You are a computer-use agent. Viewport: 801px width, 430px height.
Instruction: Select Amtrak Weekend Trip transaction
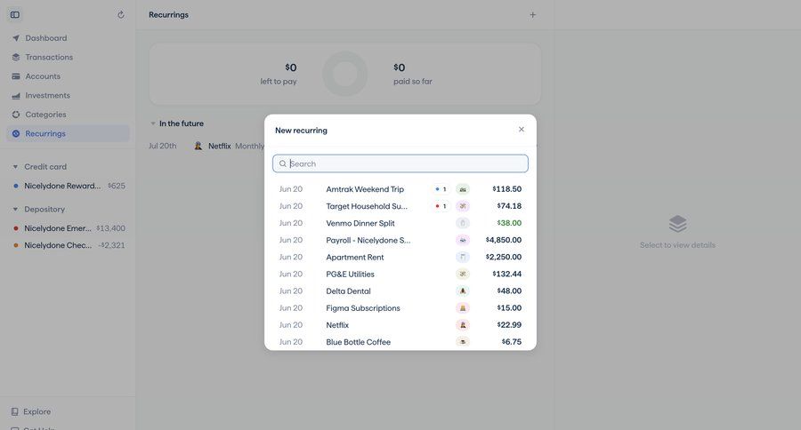pos(400,189)
